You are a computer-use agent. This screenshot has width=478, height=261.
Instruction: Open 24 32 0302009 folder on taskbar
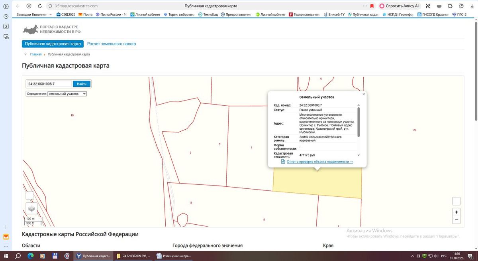134,256
